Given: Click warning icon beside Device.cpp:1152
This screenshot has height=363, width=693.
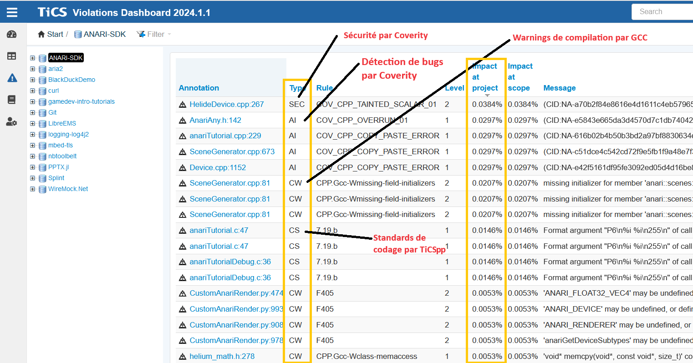Looking at the screenshot, I should pyautogui.click(x=183, y=168).
